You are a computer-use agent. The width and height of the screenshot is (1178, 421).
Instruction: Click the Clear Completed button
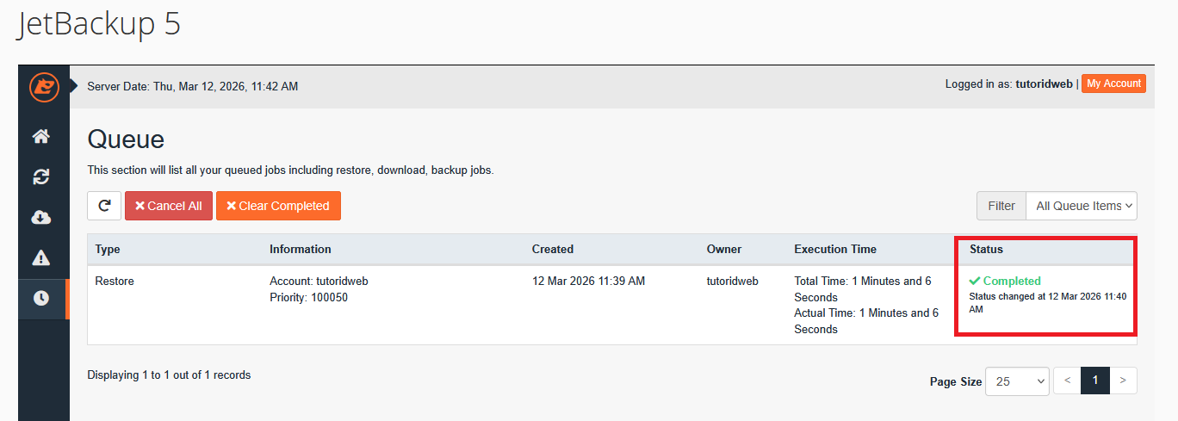point(278,206)
